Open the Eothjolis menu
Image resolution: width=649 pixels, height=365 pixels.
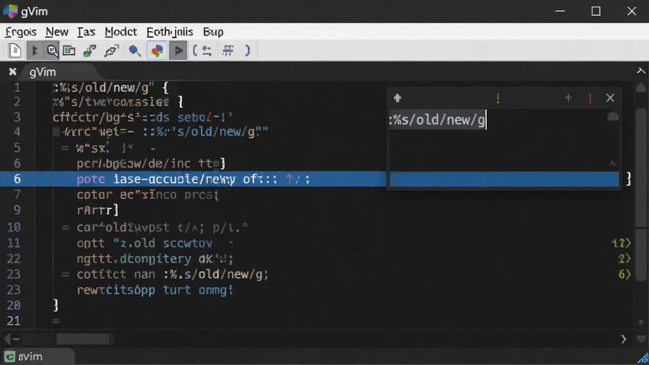point(170,32)
